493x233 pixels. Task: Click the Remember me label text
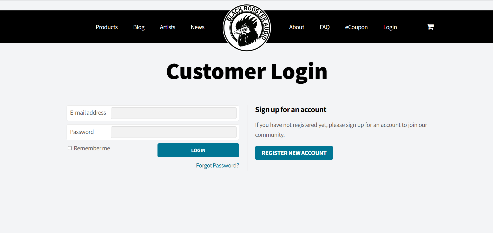pyautogui.click(x=92, y=148)
